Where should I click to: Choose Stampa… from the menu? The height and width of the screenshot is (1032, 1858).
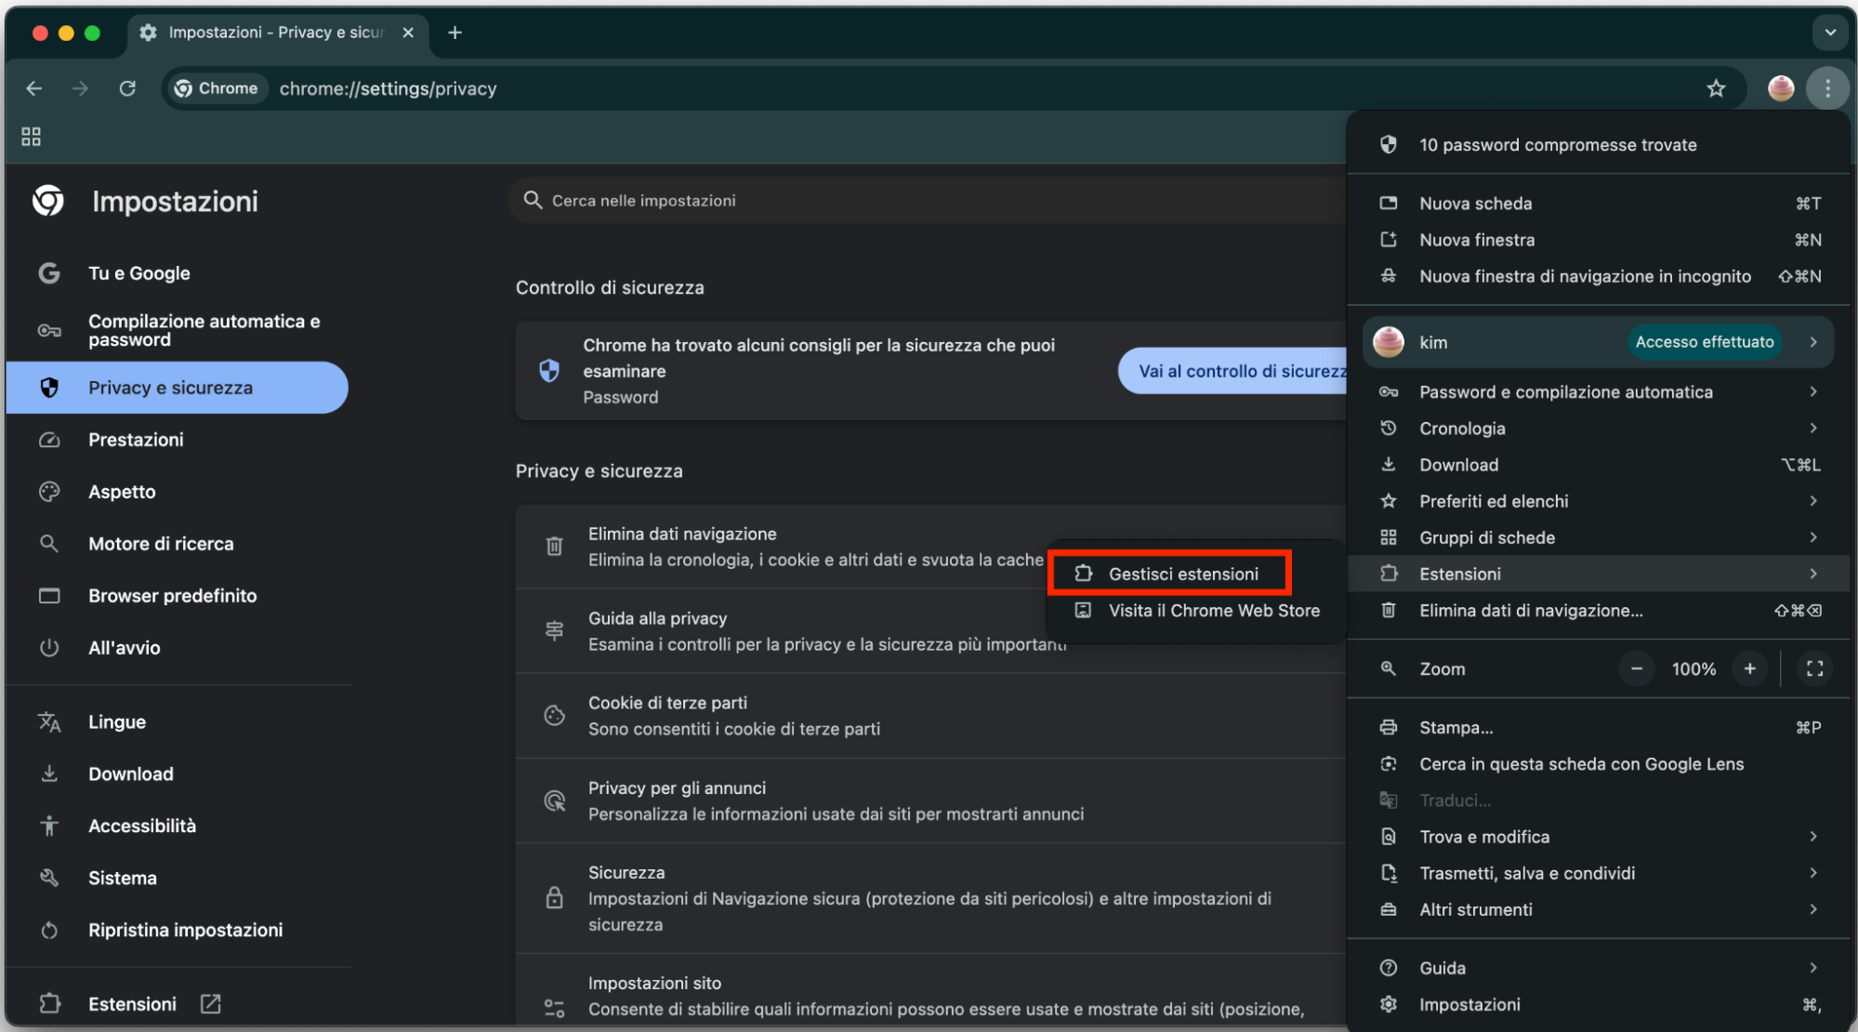(1598, 728)
